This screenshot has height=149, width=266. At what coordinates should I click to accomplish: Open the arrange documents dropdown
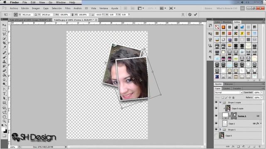click(x=163, y=8)
